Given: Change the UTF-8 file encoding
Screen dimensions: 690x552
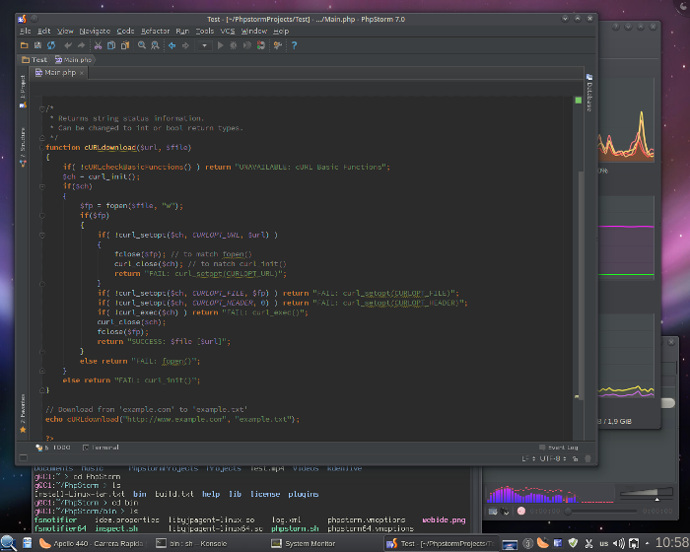Looking at the screenshot, I should 553,458.
